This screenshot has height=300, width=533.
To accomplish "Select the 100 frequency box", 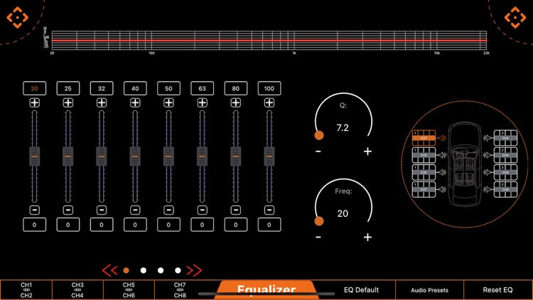I will [269, 88].
